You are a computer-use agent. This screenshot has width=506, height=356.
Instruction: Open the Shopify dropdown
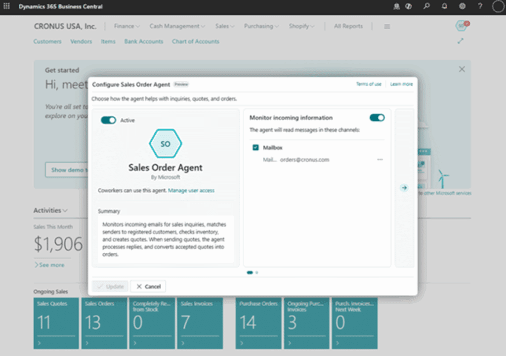point(301,26)
